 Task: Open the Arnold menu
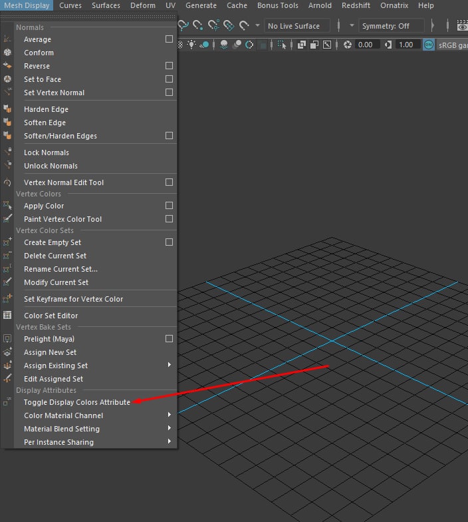tap(320, 5)
